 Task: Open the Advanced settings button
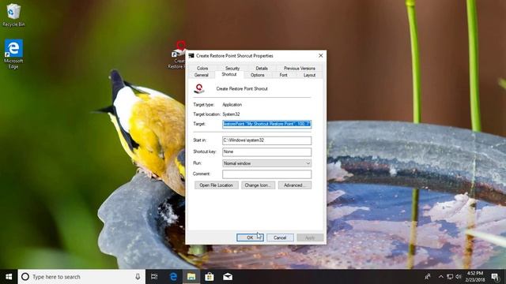pos(295,185)
